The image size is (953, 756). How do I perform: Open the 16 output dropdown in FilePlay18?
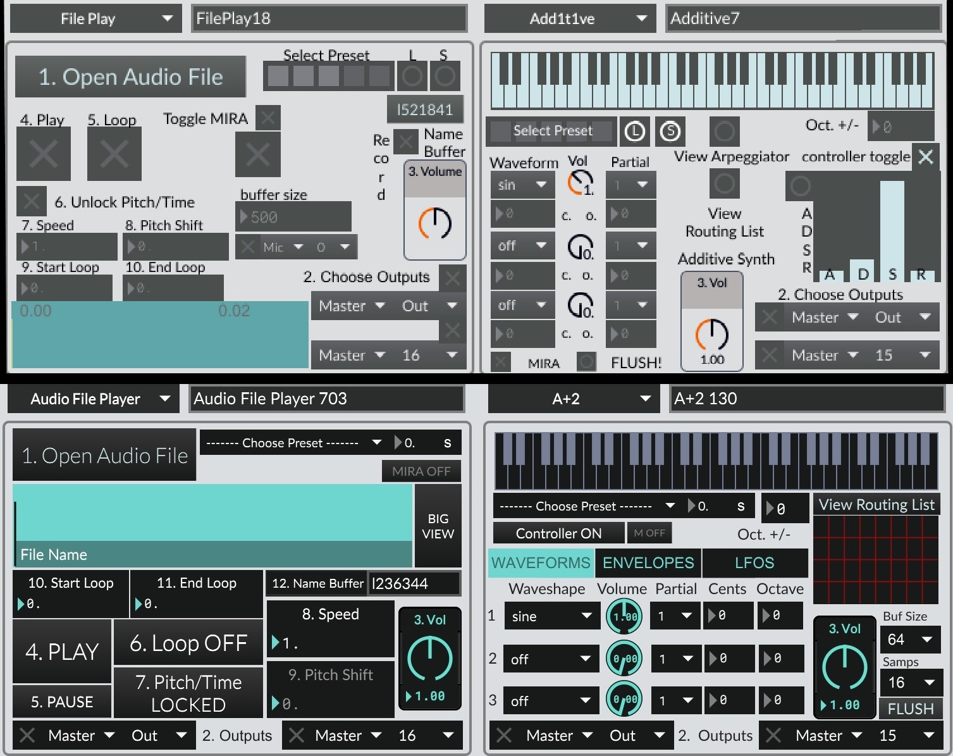[x=429, y=355]
